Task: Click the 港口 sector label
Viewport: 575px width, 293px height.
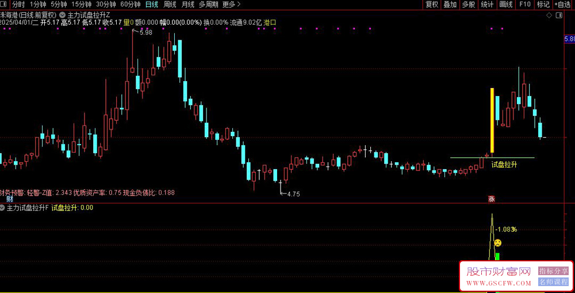Action: (270, 22)
